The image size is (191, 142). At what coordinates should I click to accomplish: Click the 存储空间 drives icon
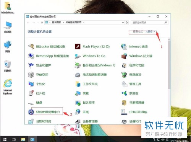tap(31, 75)
